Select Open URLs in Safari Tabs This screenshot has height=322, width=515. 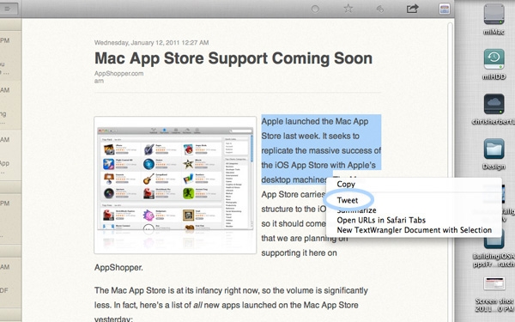[381, 220]
